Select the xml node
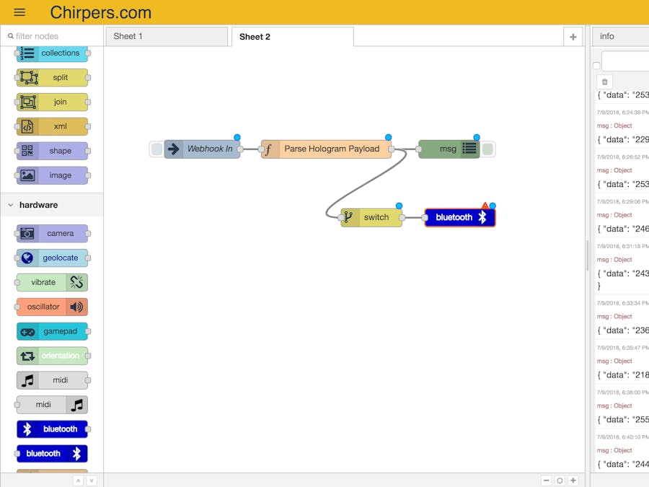Viewport: 649px width, 487px height. 50,126
